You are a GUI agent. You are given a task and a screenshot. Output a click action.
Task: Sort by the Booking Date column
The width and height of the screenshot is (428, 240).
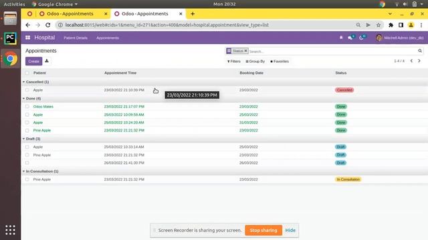(x=251, y=73)
